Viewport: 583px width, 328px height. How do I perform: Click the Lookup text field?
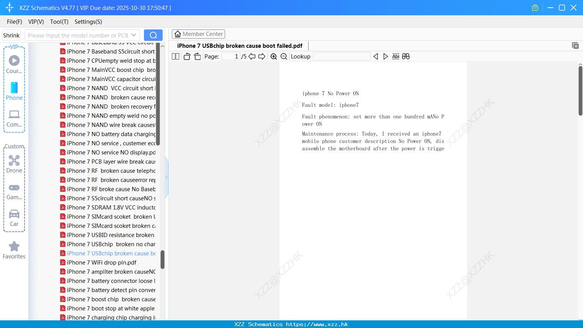tap(341, 57)
